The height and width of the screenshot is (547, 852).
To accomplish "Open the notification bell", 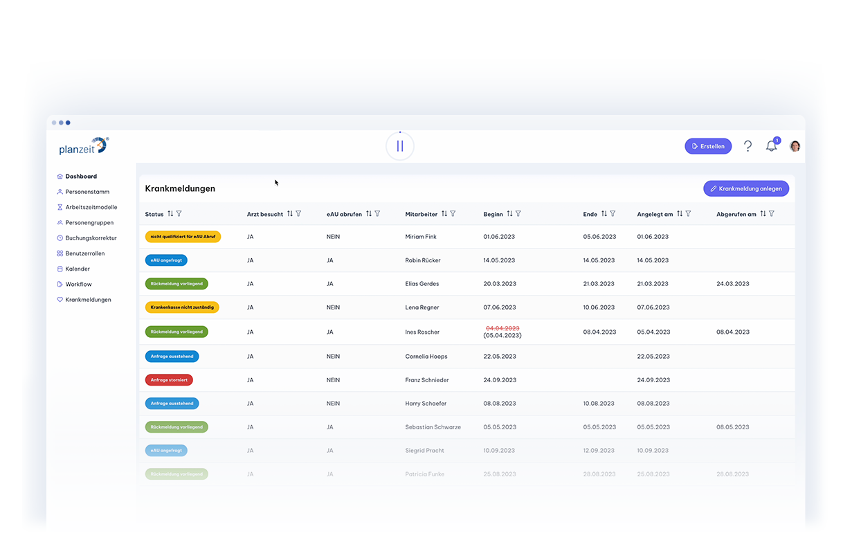I will [771, 146].
